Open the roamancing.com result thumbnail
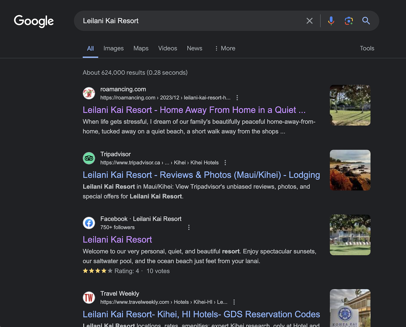This screenshot has width=406, height=327. [350, 105]
